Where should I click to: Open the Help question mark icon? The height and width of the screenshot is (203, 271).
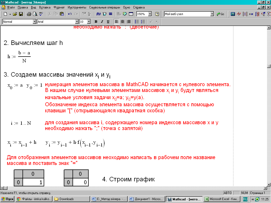pos(157,14)
